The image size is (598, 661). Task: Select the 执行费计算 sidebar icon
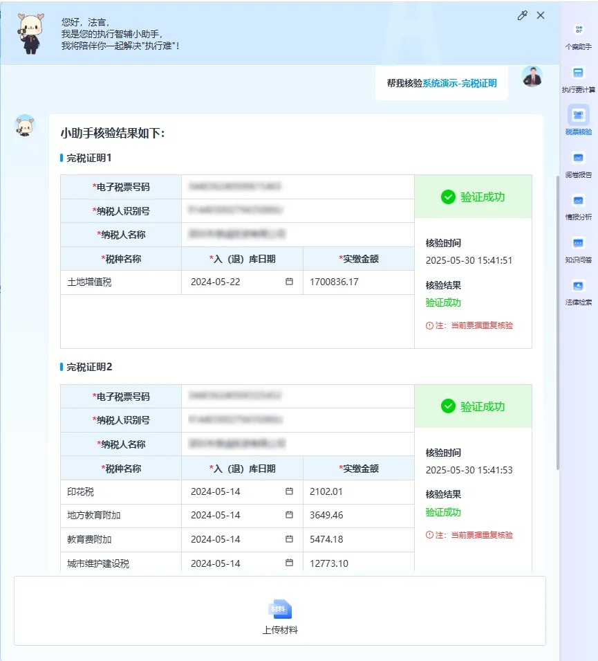[x=579, y=80]
